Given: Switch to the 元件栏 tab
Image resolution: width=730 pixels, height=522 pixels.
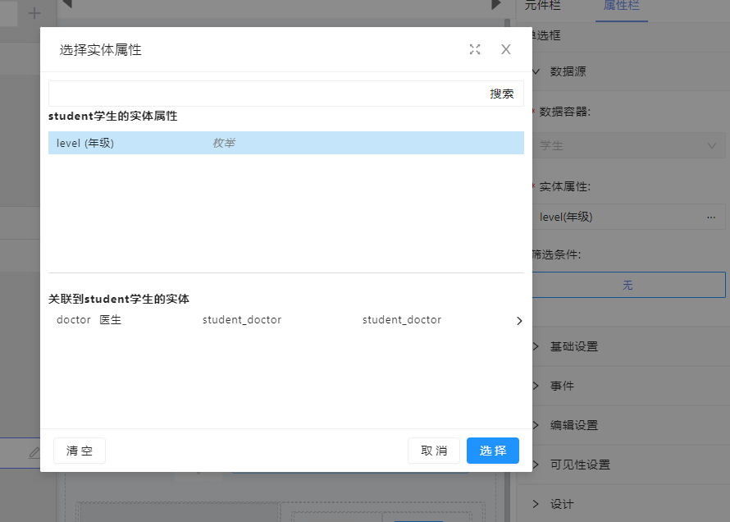Looking at the screenshot, I should (x=543, y=6).
